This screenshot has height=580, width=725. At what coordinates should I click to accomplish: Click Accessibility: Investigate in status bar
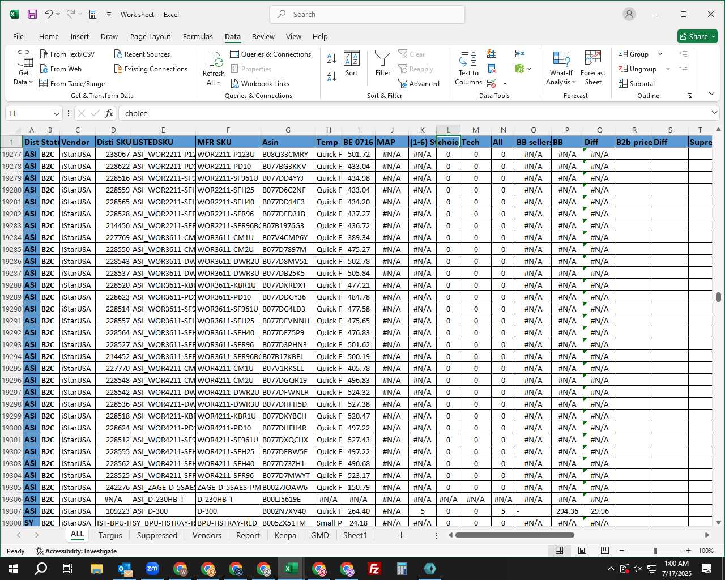point(76,551)
